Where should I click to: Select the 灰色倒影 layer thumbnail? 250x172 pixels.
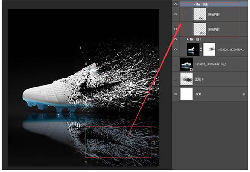click(200, 28)
